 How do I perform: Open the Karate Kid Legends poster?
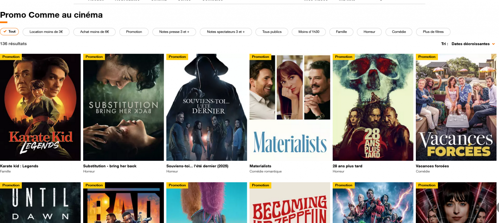[40, 107]
